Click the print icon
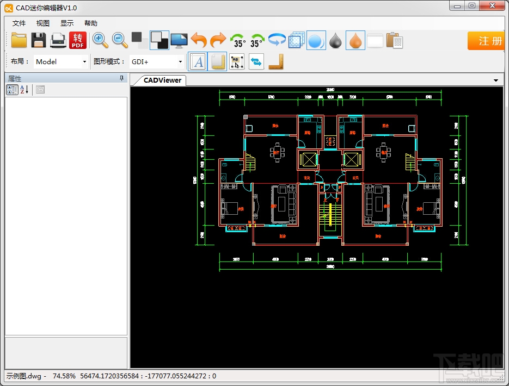 pyautogui.click(x=58, y=40)
